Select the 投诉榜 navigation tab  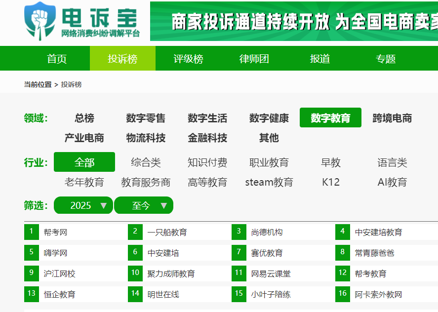(122, 59)
